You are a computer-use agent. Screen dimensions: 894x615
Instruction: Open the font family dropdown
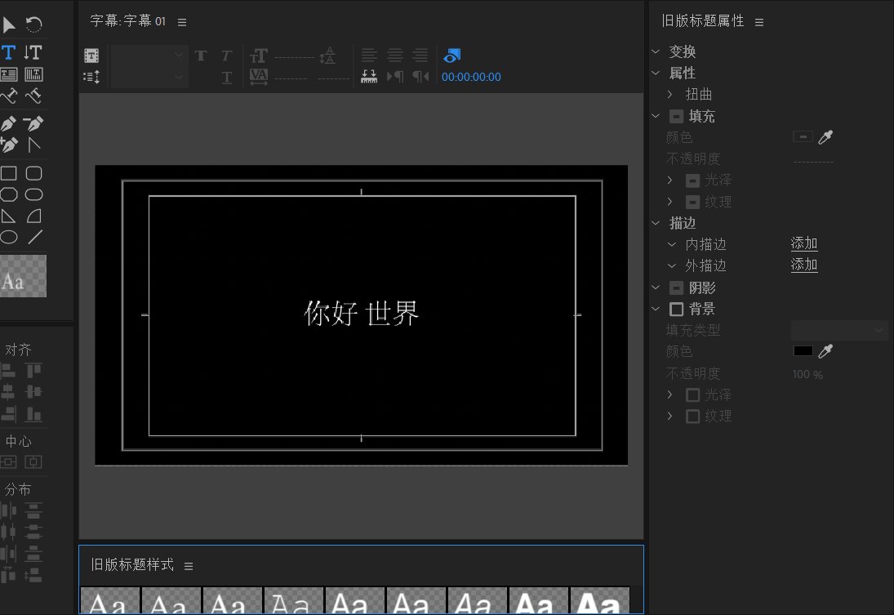pos(149,56)
